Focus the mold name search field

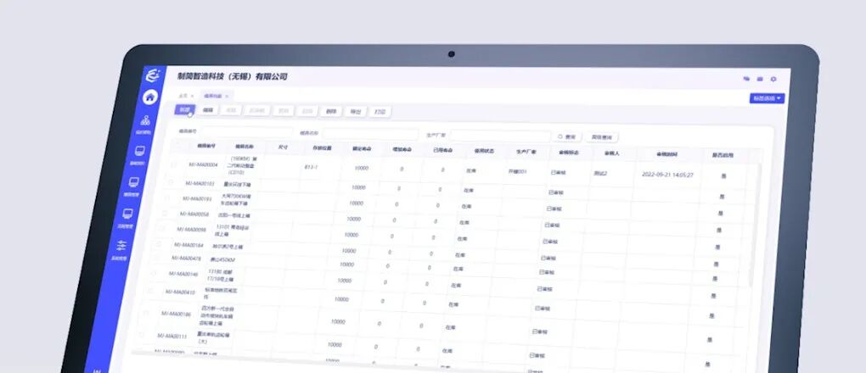[x=370, y=134]
